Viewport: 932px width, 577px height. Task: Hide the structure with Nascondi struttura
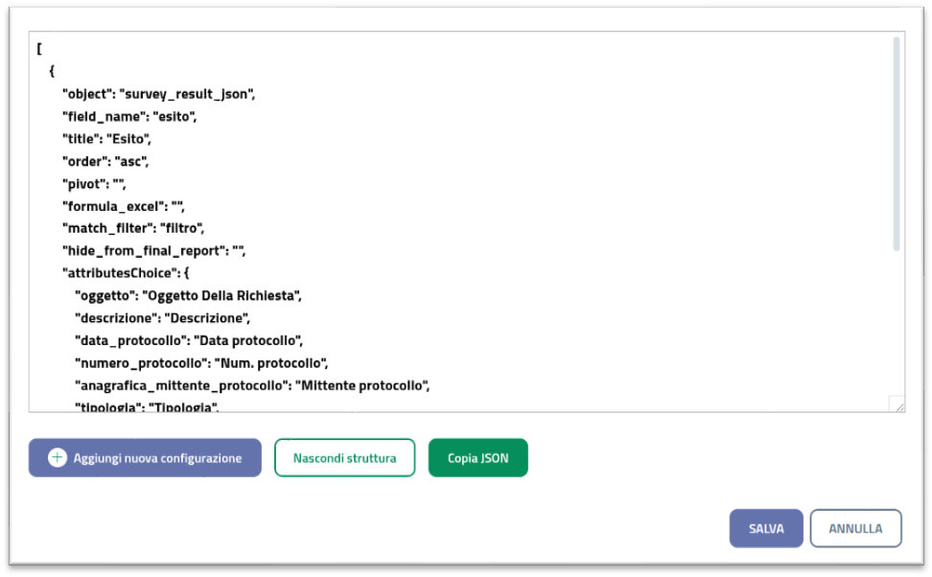coord(344,458)
